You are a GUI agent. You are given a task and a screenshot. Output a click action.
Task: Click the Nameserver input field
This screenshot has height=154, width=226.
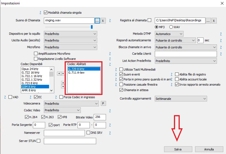pos(64,133)
